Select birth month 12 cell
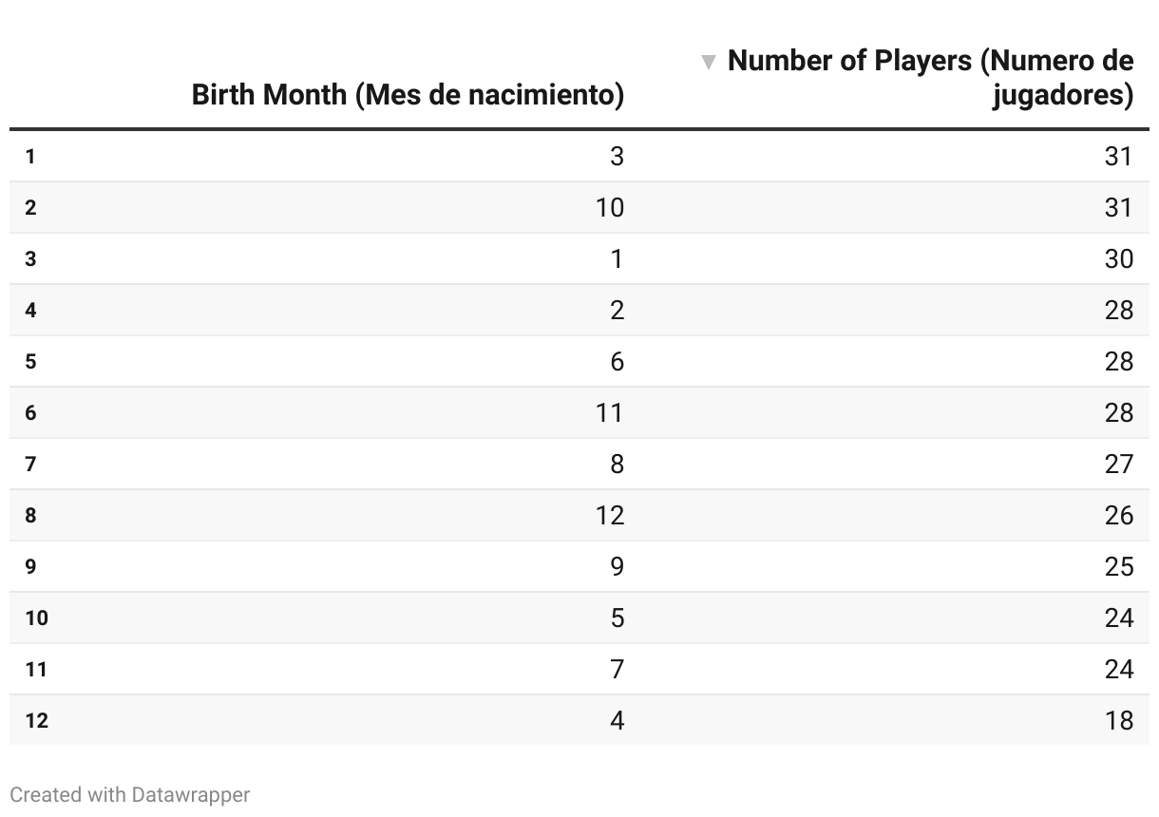Image resolution: width=1159 pixels, height=817 pixels. pos(610,515)
